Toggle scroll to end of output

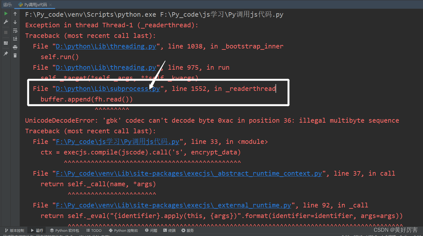click(15, 39)
